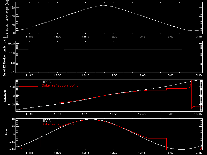
Task: Click the 13:00 time label under Latitude plot
Action: pos(170,153)
